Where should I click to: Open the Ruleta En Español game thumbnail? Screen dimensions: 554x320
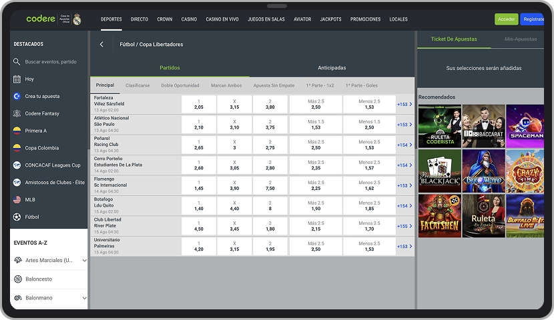pos(483,215)
